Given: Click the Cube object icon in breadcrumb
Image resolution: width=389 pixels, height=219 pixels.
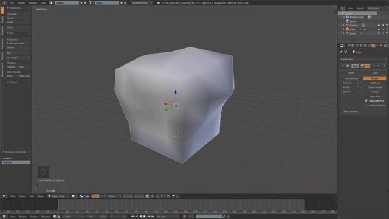Looking at the screenshot, I should tap(354, 52).
